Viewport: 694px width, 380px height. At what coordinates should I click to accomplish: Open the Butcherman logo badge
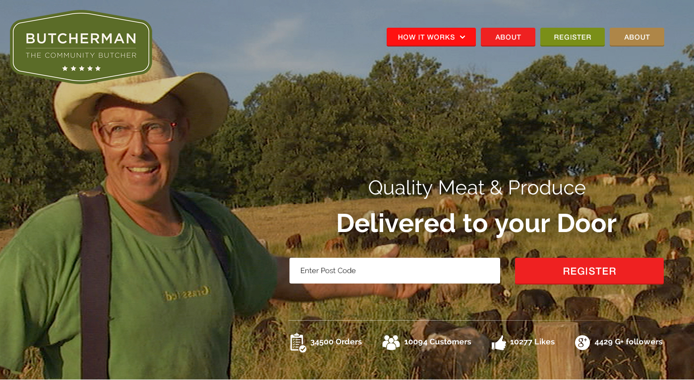81,47
